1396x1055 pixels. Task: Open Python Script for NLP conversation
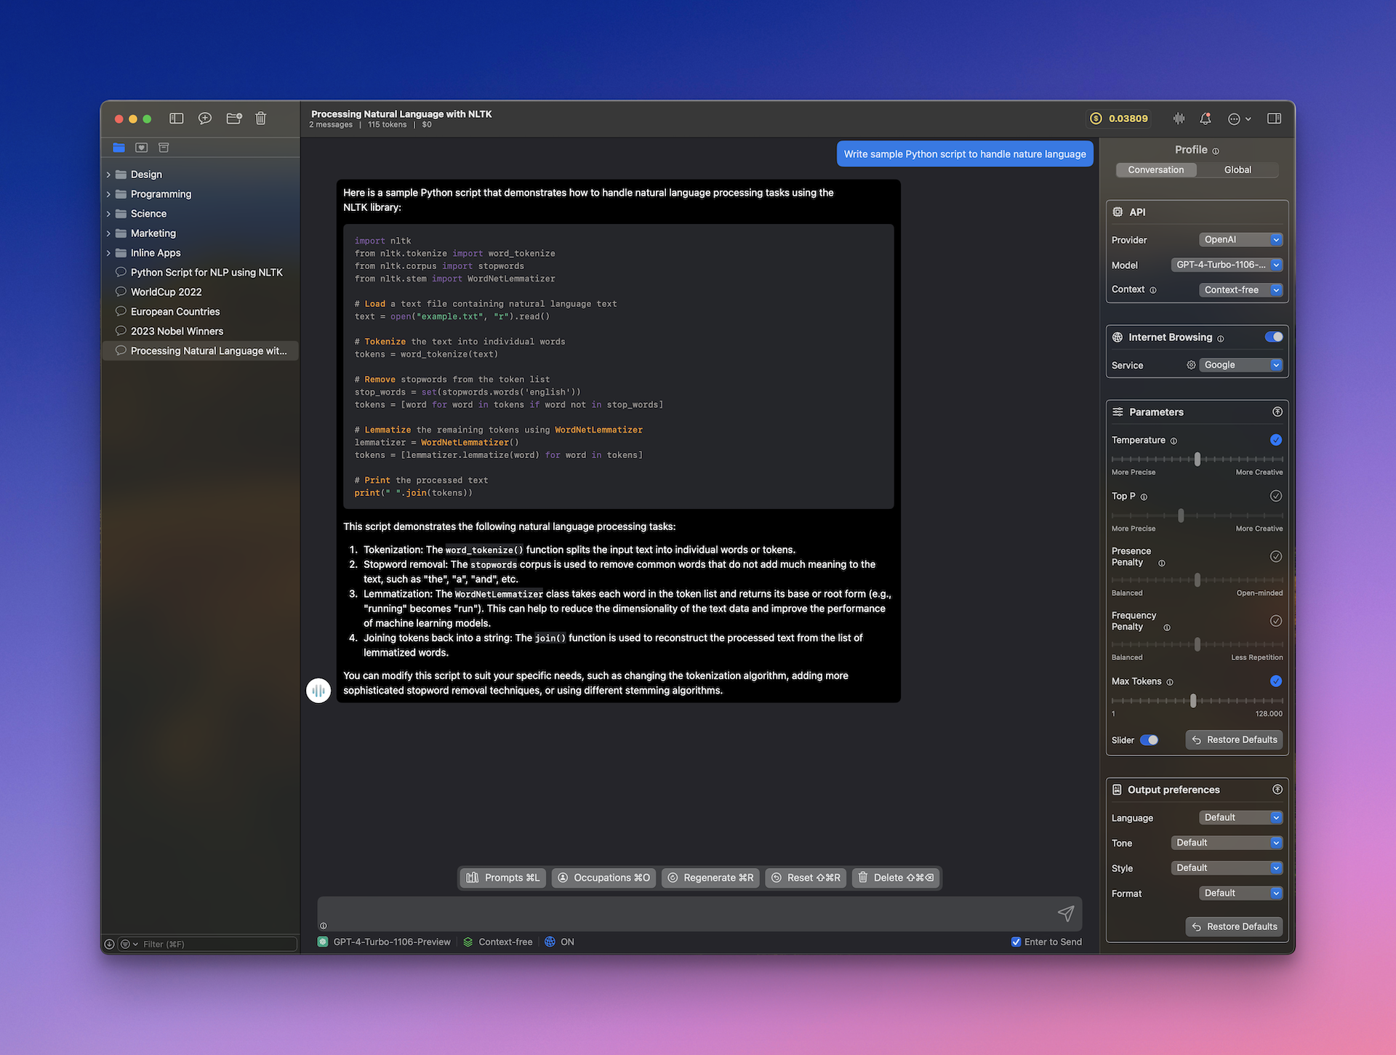[206, 271]
